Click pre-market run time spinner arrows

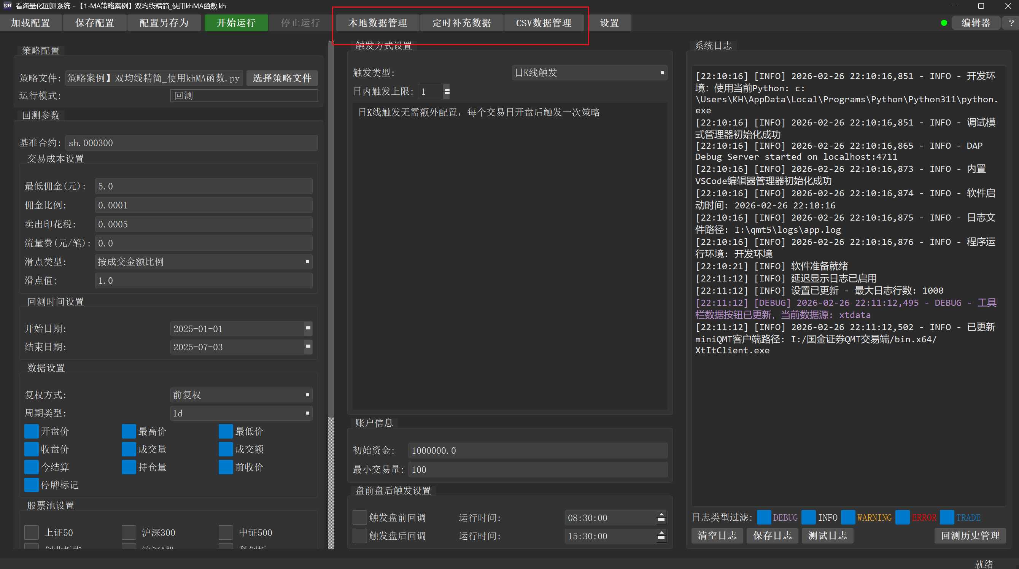click(x=661, y=518)
